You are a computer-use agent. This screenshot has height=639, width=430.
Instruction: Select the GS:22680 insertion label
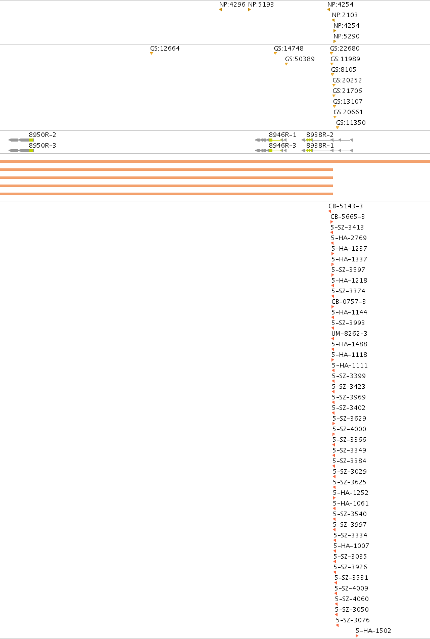[345, 49]
